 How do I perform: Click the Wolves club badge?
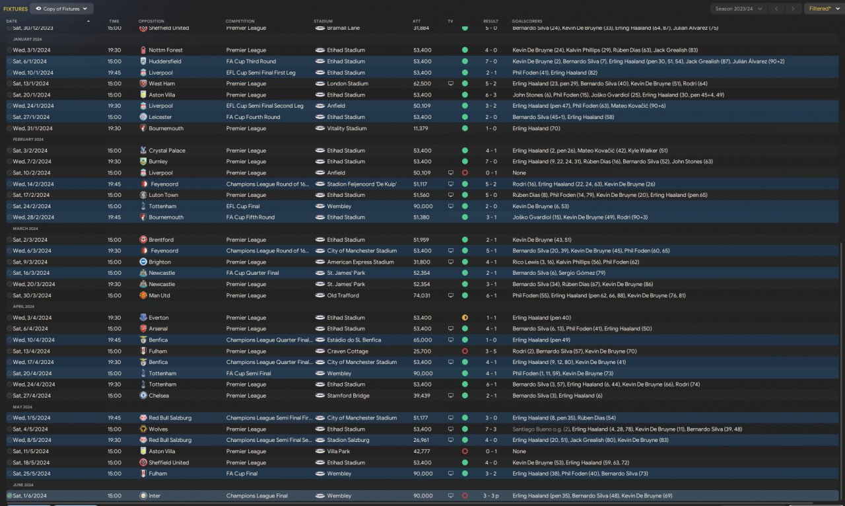(143, 429)
